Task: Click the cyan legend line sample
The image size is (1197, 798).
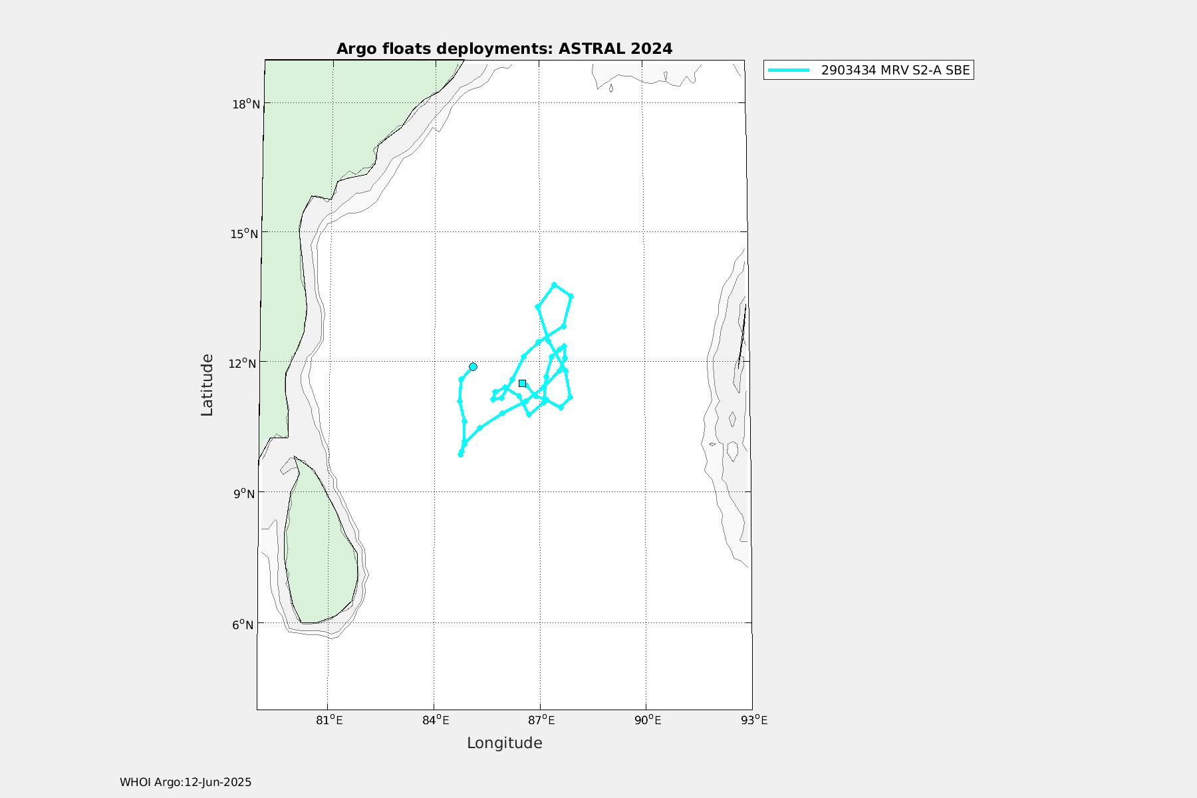Action: point(789,70)
